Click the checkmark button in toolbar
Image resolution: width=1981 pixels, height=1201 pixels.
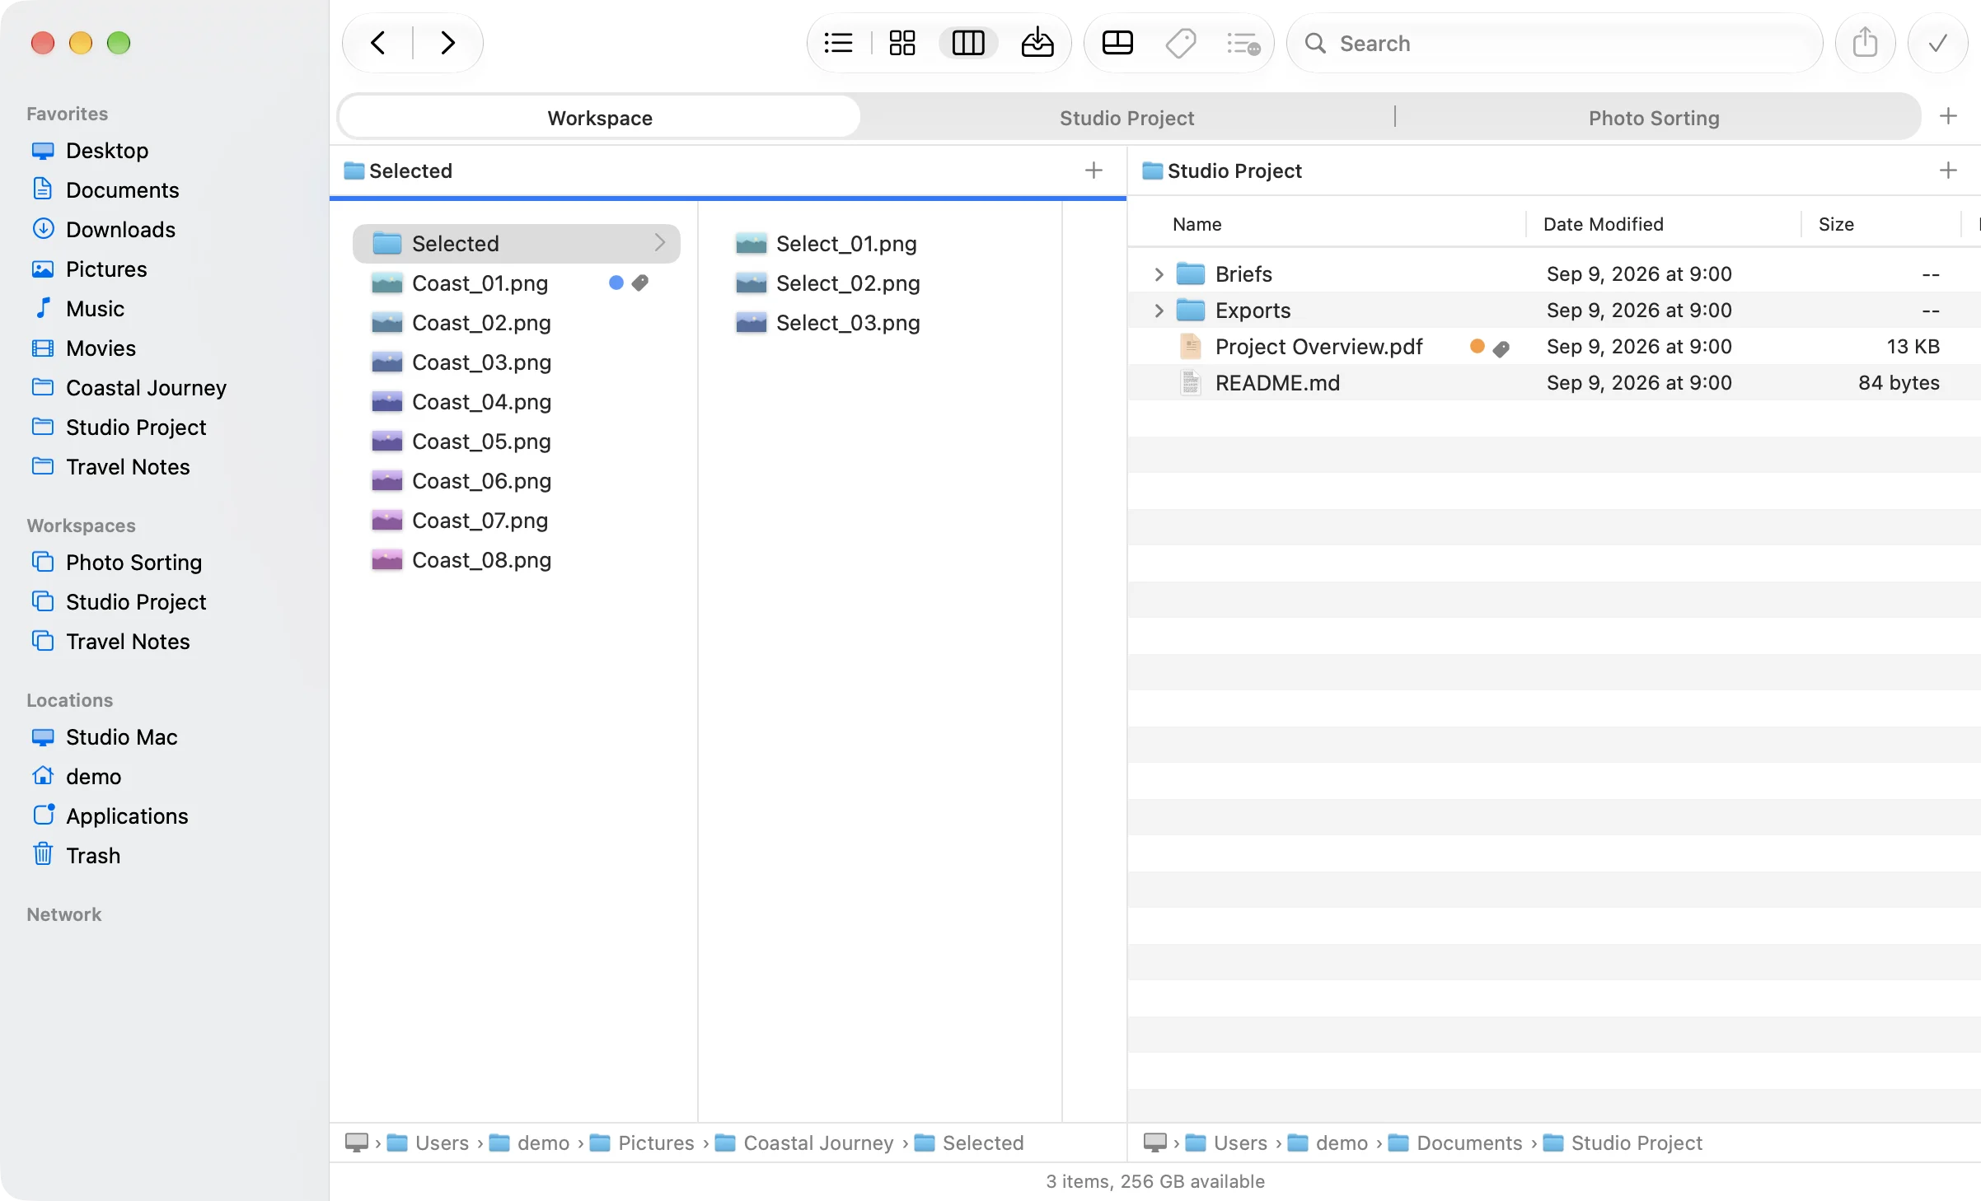(1937, 43)
